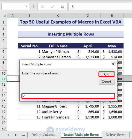The height and width of the screenshot is (139, 132).
Task: Select the cell 'Franklin Sanders'
Action: click(58, 117)
